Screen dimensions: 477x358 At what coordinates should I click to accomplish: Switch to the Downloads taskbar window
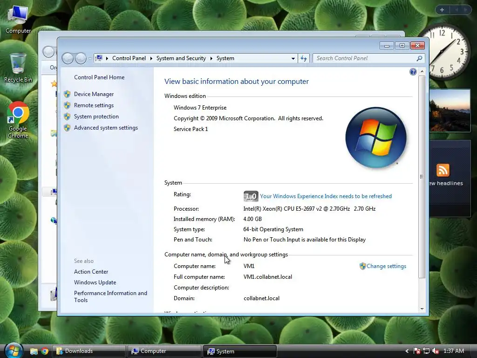[x=89, y=351]
